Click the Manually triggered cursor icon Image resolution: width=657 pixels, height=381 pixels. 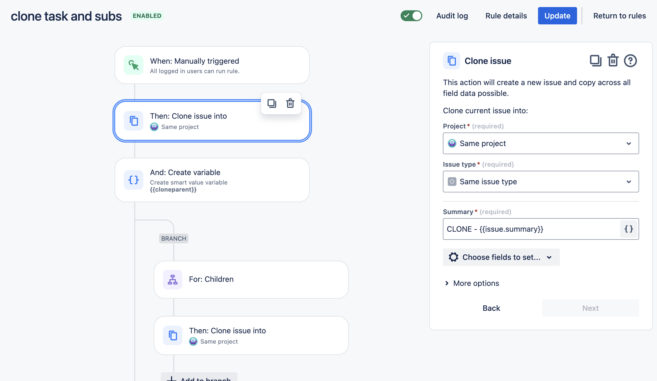[x=134, y=65]
